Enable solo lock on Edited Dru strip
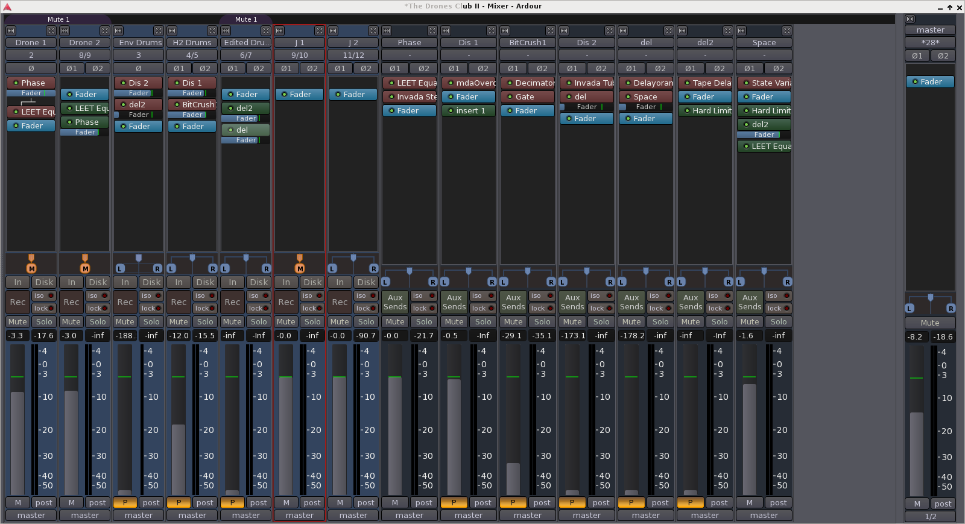Screen dimensions: 965x524 click(x=259, y=308)
